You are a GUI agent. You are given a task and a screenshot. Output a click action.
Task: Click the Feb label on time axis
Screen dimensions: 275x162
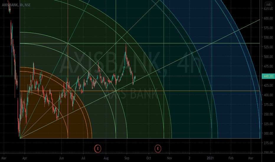click(231, 158)
